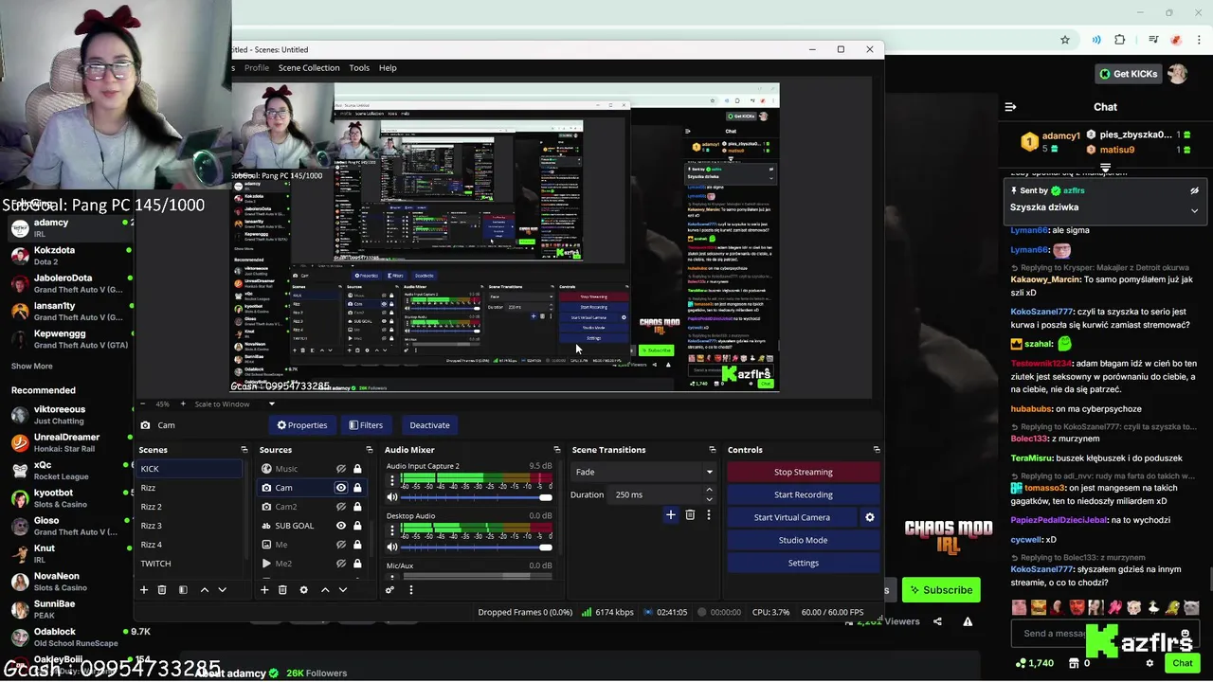Expand the pinned message Szyszka dziwka chevron
The image size is (1213, 682).
point(1194,210)
